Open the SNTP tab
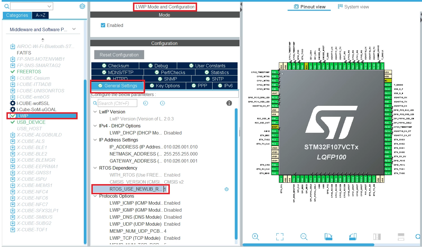 coord(215,79)
